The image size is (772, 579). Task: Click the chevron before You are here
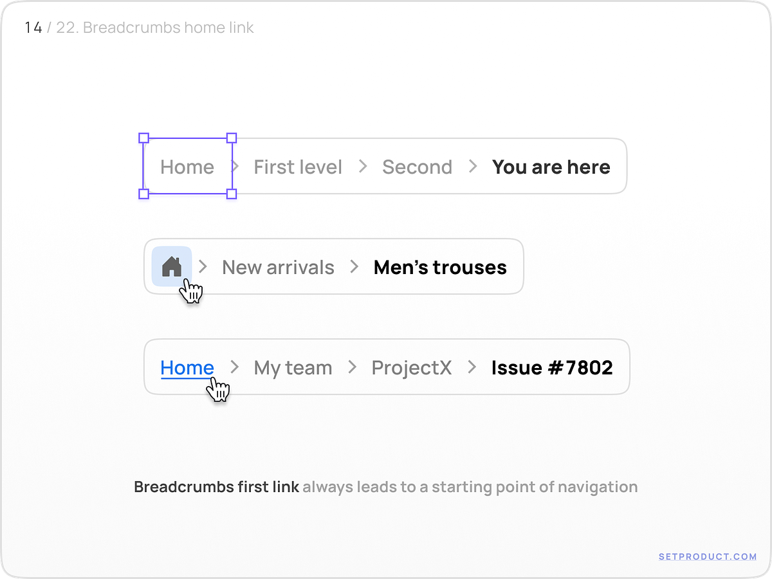[x=472, y=166]
